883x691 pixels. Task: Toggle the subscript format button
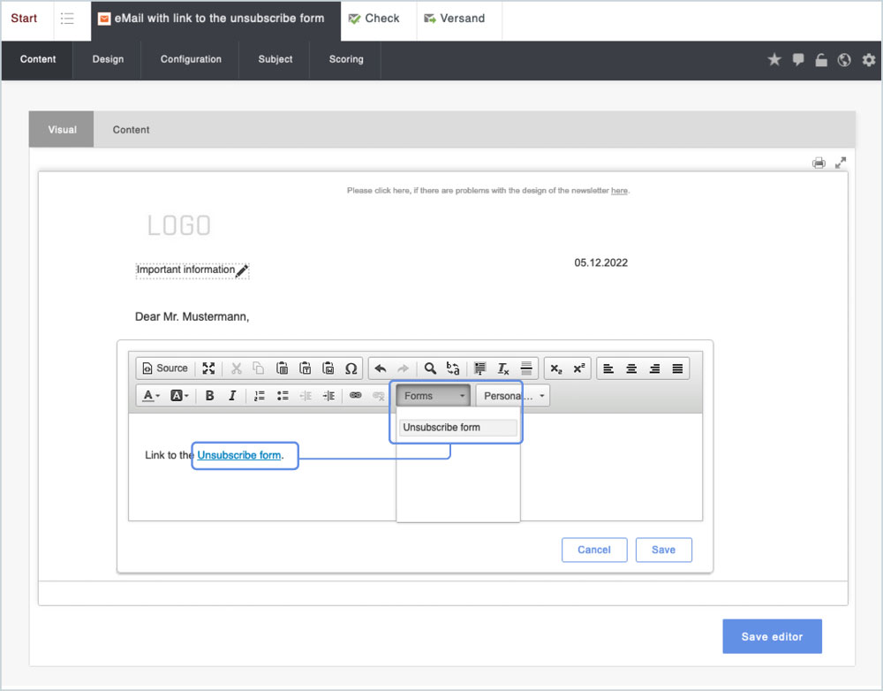(555, 368)
